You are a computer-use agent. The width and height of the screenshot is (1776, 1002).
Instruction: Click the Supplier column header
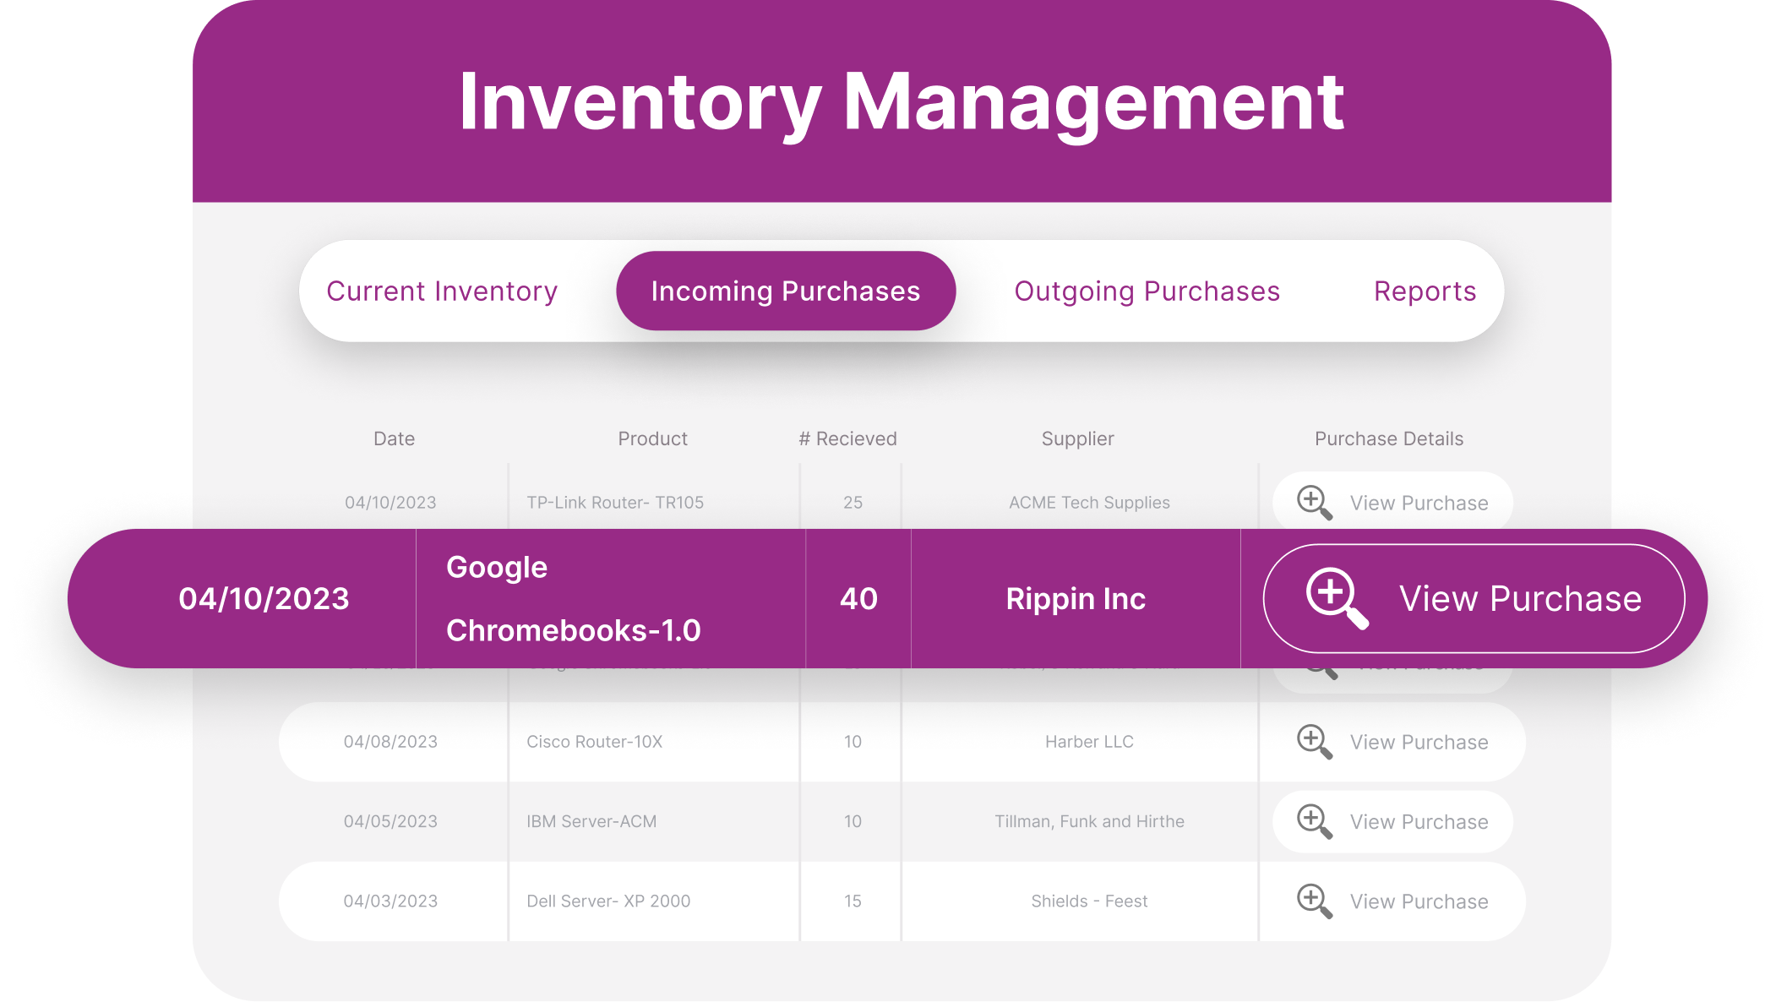1077,438
